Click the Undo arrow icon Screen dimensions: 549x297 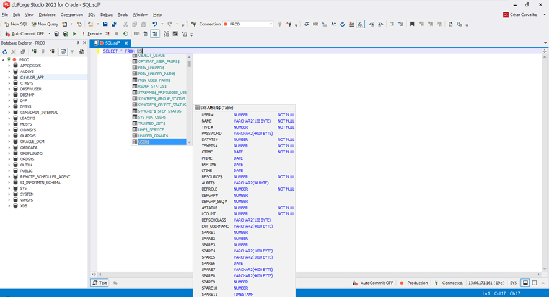pyautogui.click(x=155, y=24)
